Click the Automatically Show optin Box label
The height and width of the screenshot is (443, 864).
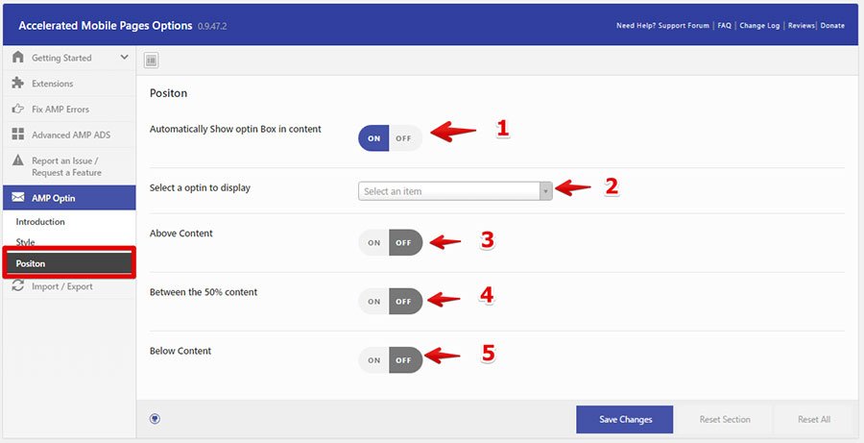coord(235,129)
